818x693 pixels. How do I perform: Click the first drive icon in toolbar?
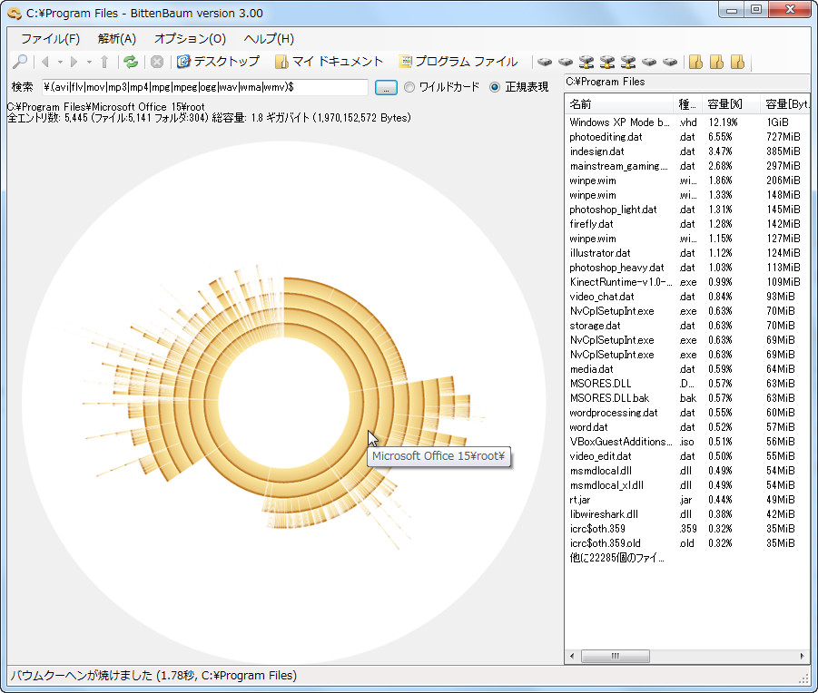pyautogui.click(x=544, y=62)
